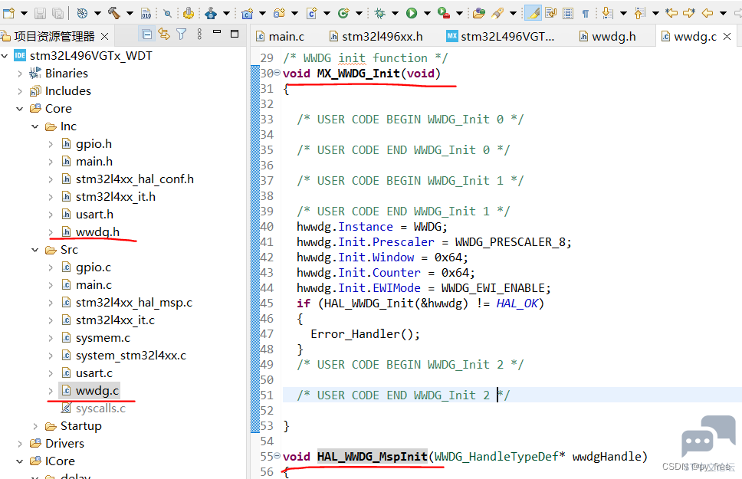Click Collapse All in project explorer

(147, 34)
